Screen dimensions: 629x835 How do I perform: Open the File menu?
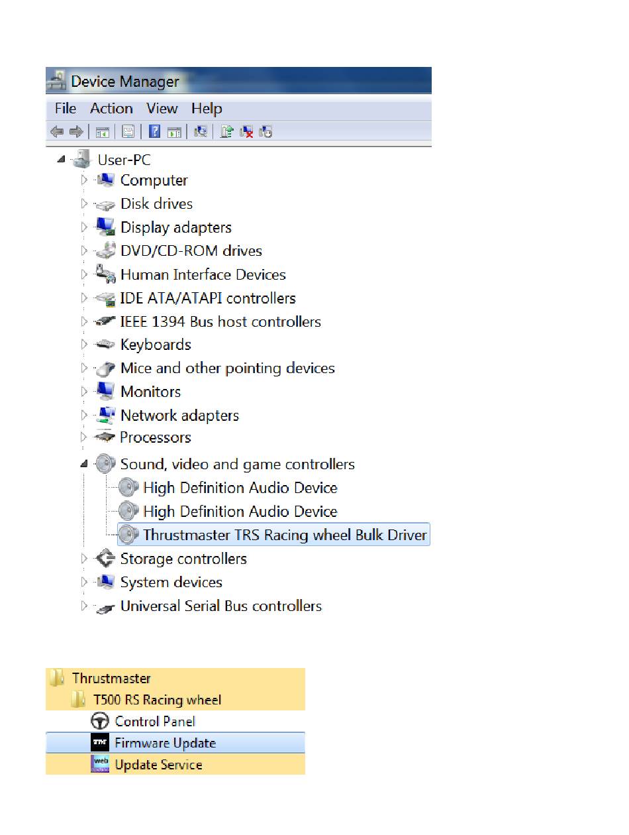[66, 108]
